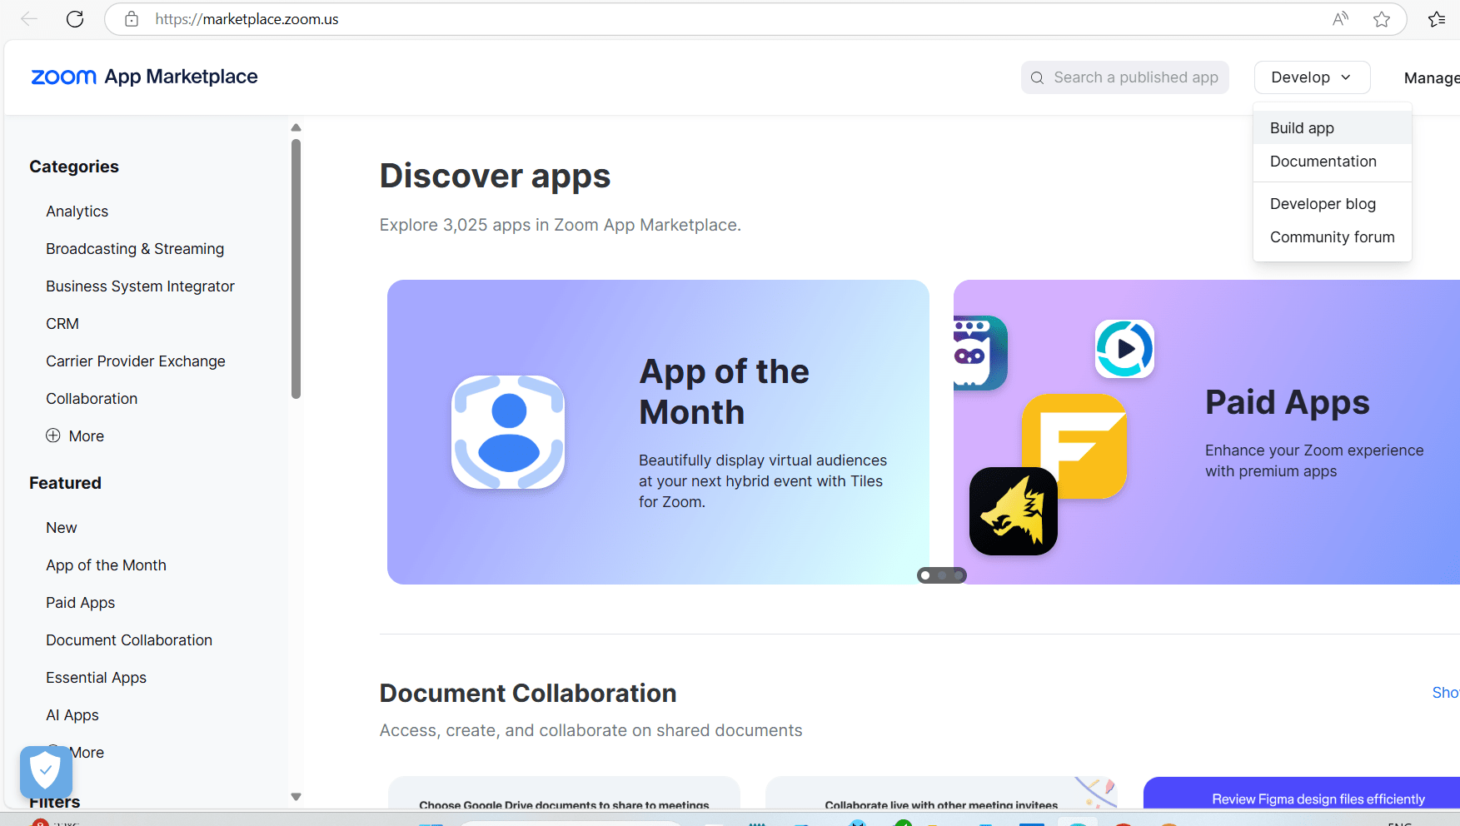Click the Zoom App Marketplace logo
Viewport: 1460px width, 826px height.
(143, 77)
